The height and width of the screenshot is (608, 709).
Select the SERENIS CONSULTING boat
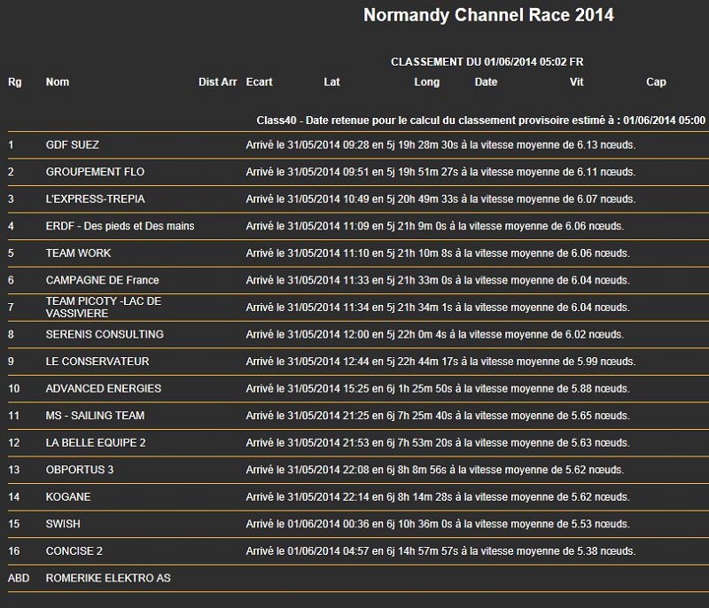pos(105,334)
